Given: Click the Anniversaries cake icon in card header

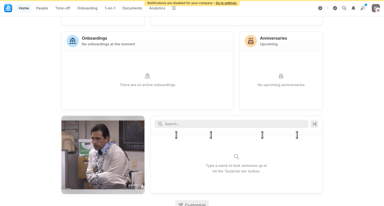Looking at the screenshot, I should point(251,41).
